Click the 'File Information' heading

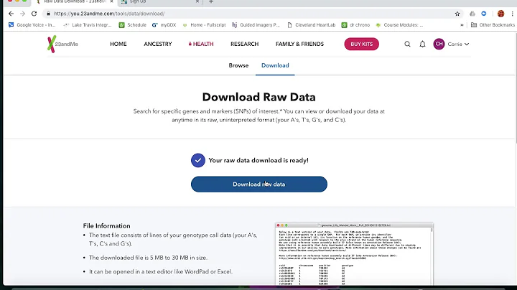pyautogui.click(x=106, y=225)
